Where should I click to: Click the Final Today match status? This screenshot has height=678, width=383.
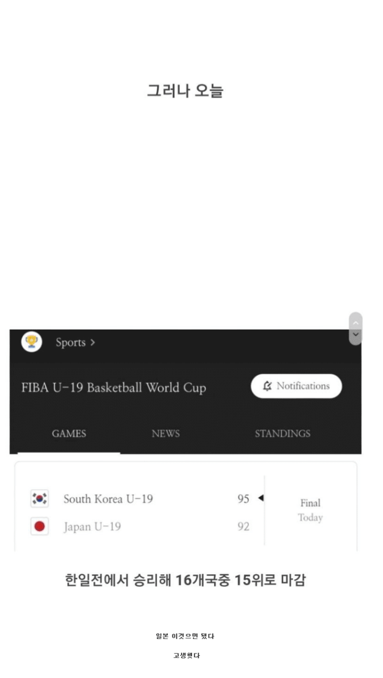pyautogui.click(x=310, y=510)
